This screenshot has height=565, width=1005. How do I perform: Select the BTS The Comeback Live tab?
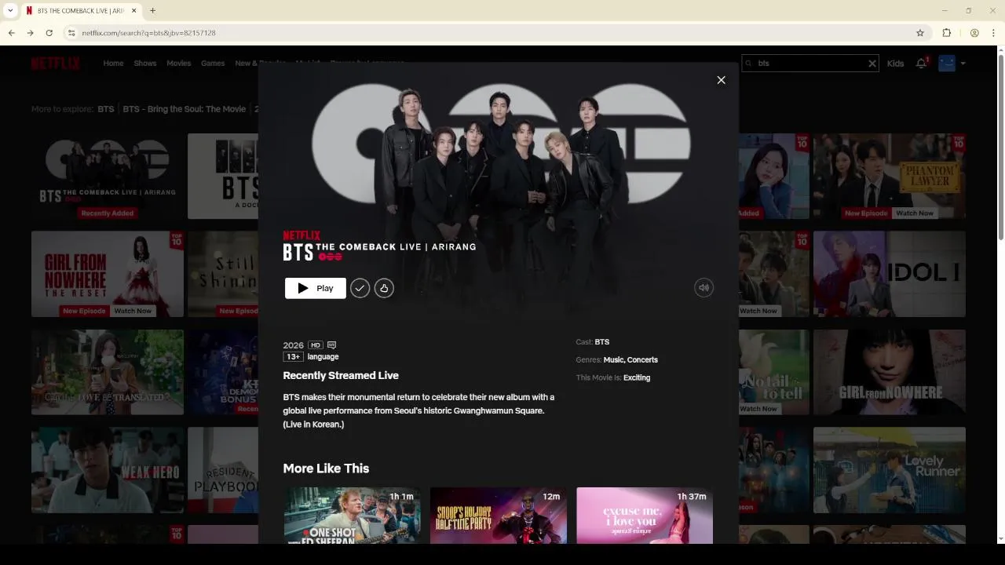(x=82, y=11)
